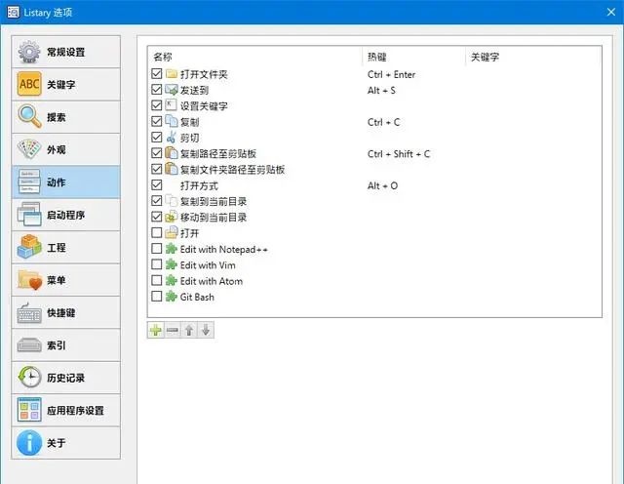Open 启动程序 launch apps page
Image resolution: width=624 pixels, height=484 pixels.
click(x=66, y=215)
